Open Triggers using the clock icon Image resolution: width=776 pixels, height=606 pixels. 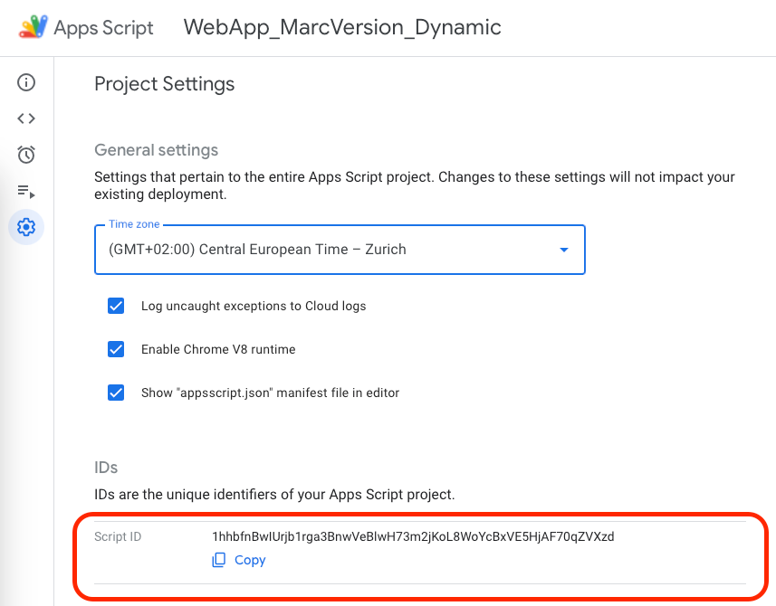pyautogui.click(x=25, y=155)
